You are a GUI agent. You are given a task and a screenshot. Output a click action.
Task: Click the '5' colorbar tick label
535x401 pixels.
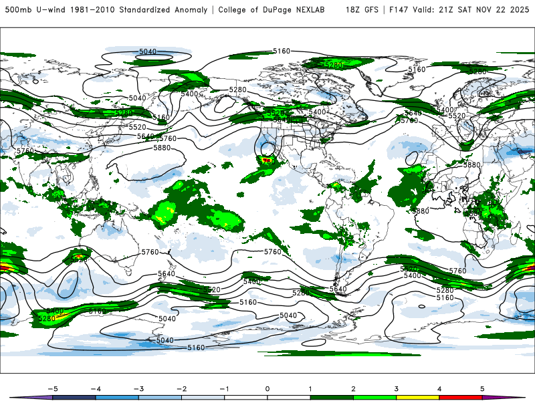482,389
